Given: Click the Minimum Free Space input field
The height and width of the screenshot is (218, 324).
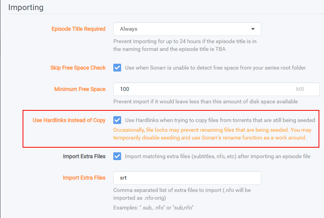Looking at the screenshot, I should tap(202, 89).
